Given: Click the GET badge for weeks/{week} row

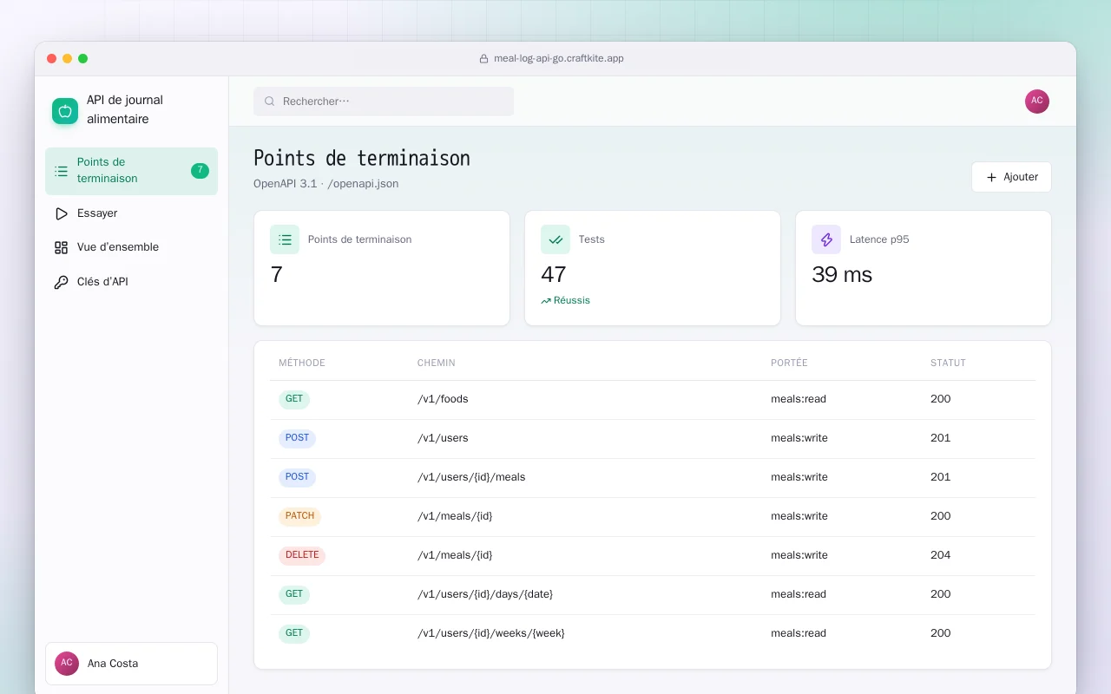Looking at the screenshot, I should [x=294, y=634].
